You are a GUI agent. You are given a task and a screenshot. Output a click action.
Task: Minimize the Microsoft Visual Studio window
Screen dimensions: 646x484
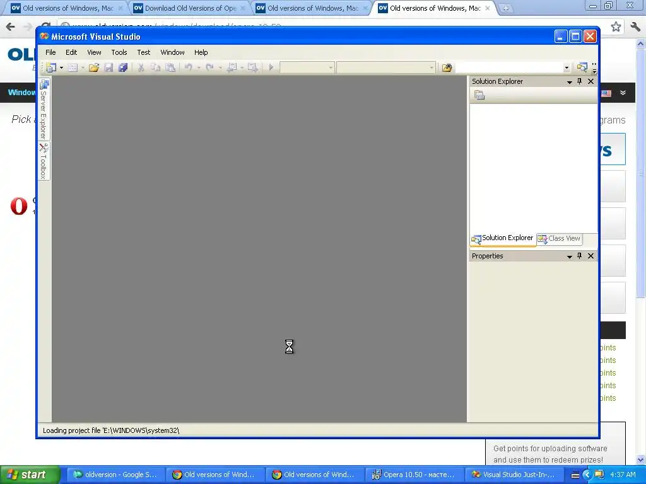tap(561, 37)
